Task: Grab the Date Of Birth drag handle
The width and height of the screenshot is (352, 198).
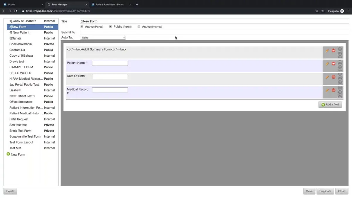Action: click(x=340, y=79)
